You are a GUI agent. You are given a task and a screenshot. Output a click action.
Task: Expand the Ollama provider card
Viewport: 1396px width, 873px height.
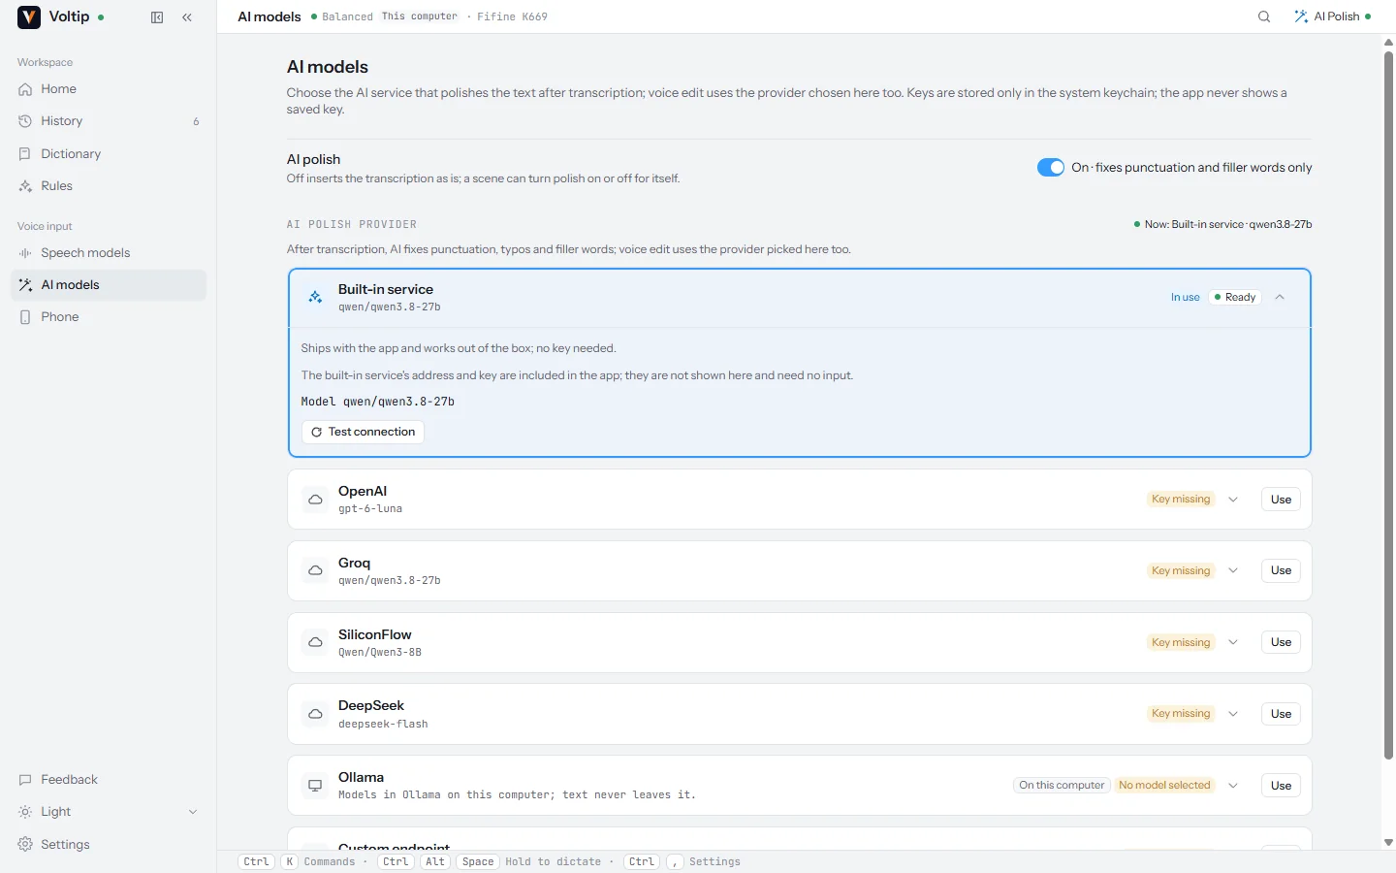(1233, 786)
